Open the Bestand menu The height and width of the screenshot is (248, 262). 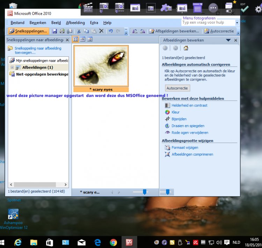[x=17, y=23]
